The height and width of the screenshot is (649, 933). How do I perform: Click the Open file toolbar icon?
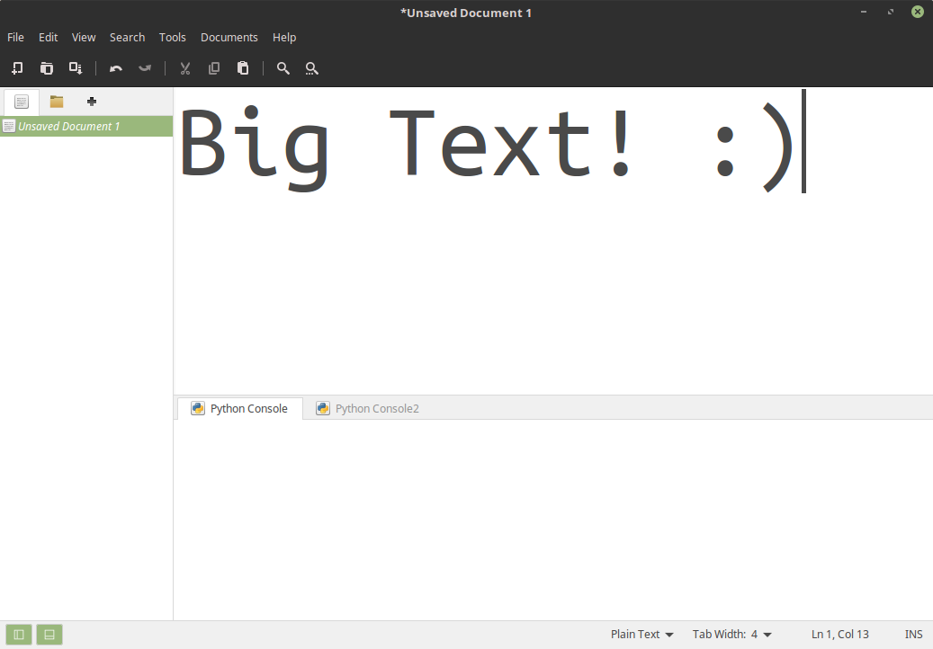point(47,68)
